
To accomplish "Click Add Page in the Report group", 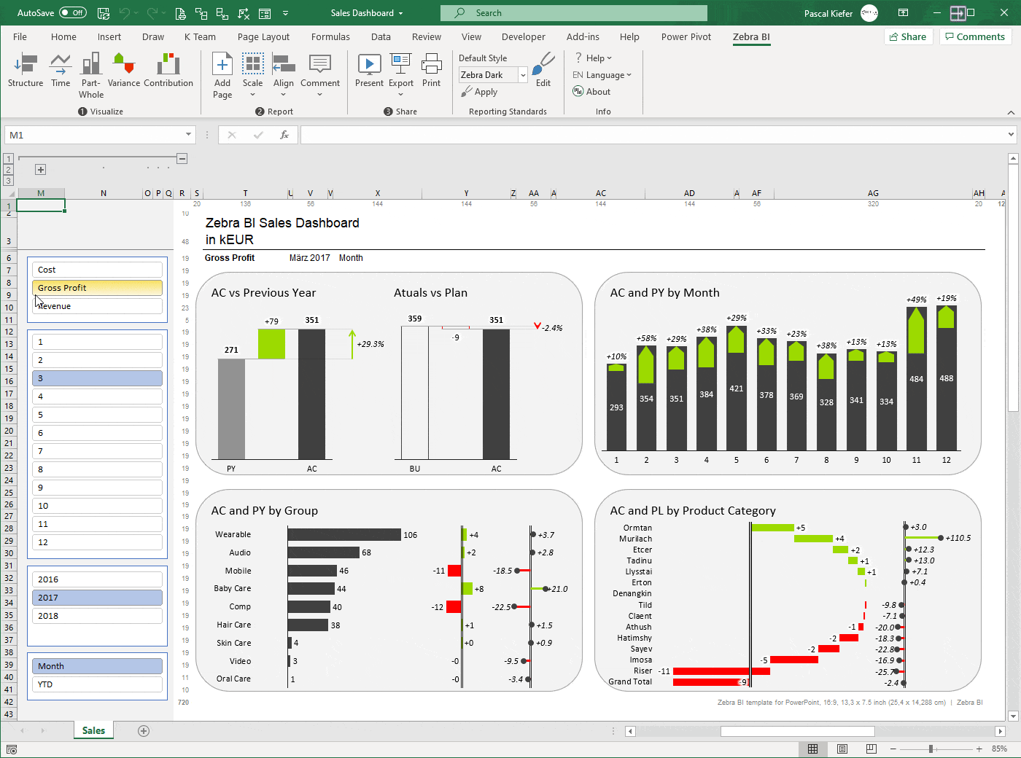I will tap(222, 71).
